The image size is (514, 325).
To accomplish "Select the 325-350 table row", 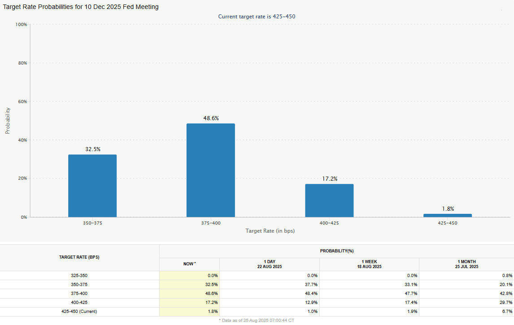I will [80, 276].
